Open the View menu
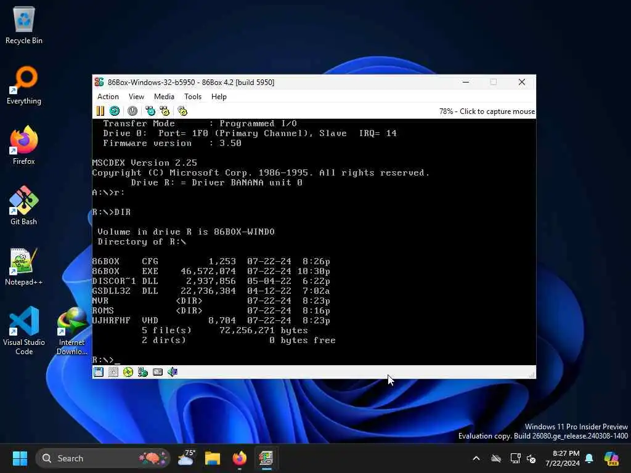 [x=136, y=97]
